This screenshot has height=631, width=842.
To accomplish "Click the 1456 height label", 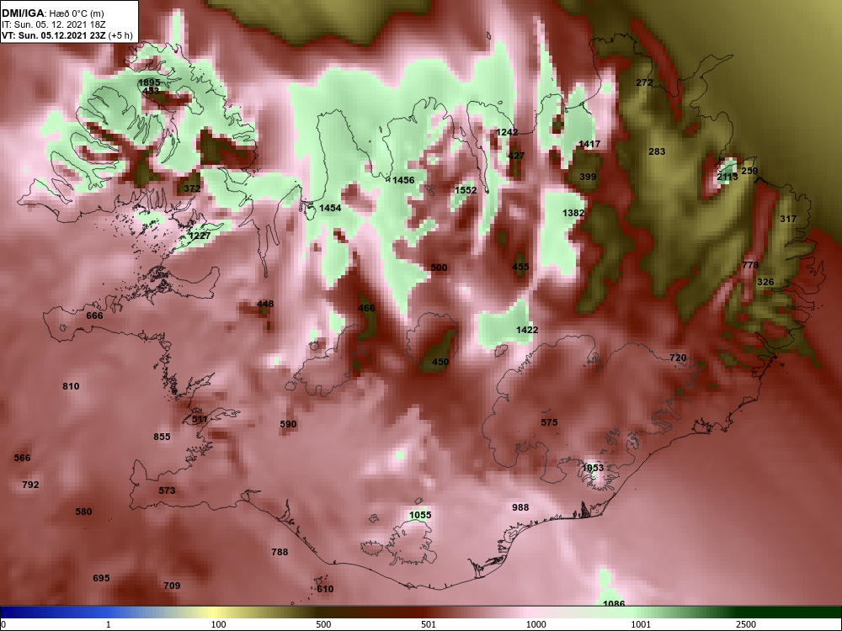I will 403,180.
